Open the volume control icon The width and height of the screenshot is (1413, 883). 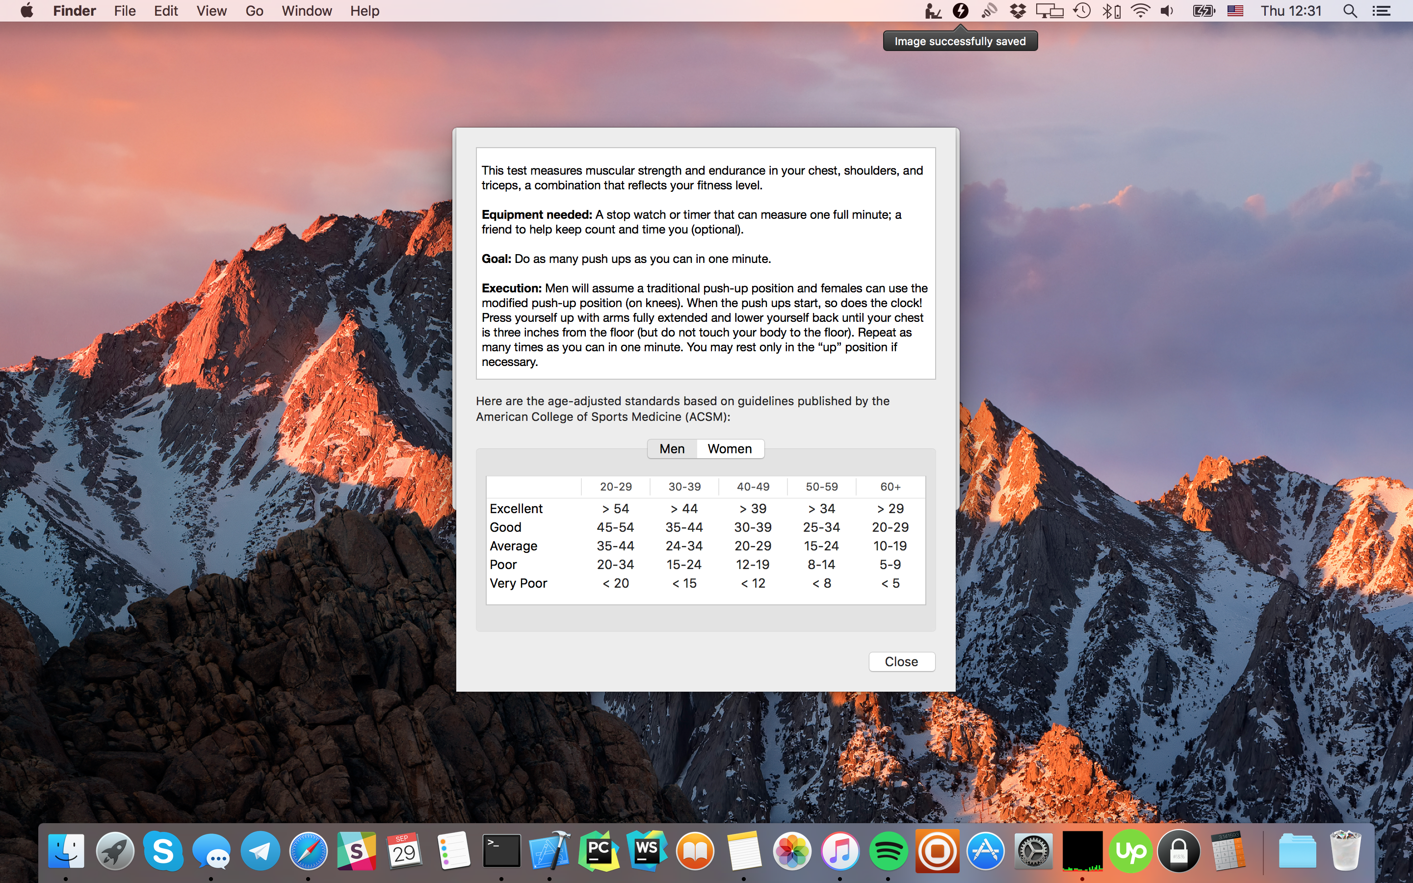tap(1167, 11)
